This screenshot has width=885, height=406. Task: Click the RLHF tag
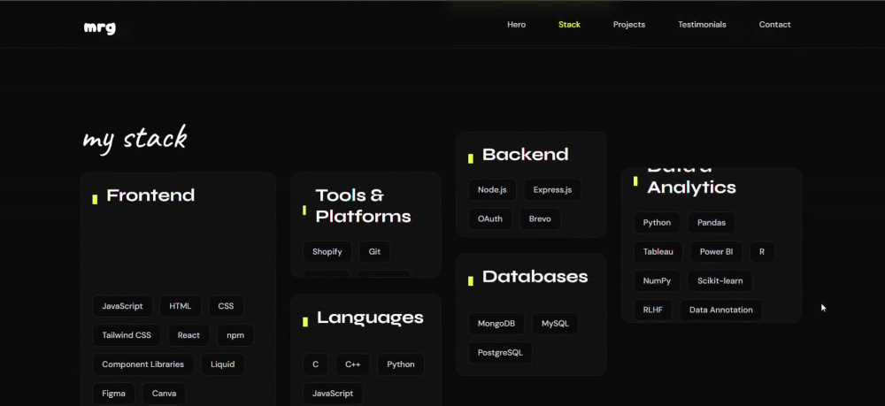(653, 310)
